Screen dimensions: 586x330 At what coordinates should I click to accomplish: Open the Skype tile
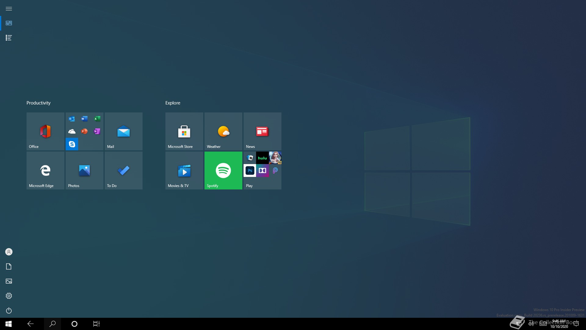[x=72, y=144]
